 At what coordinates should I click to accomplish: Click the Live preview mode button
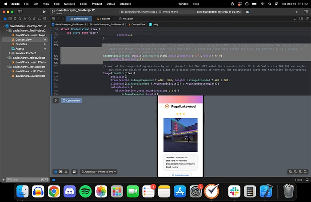click(56, 171)
